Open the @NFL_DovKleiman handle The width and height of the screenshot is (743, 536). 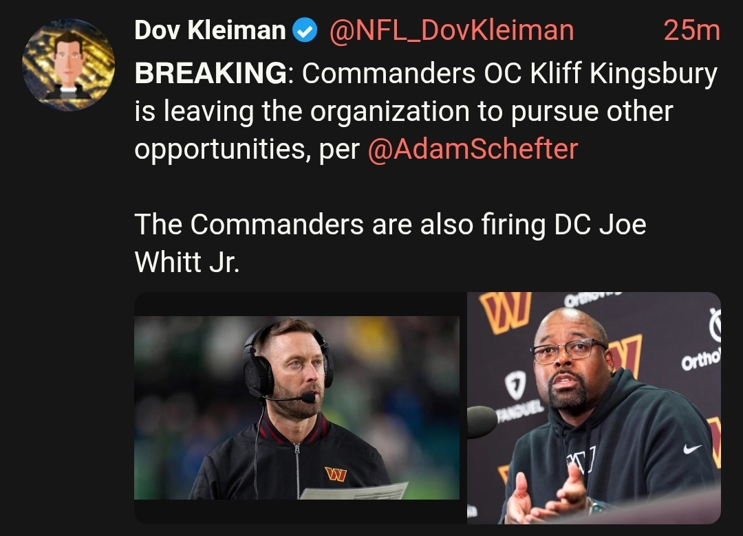[451, 31]
